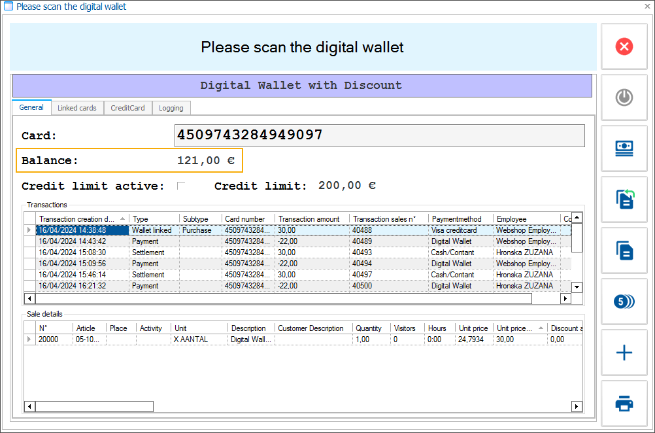The image size is (655, 433).
Task: Open the cash payment icon
Action: pyautogui.click(x=624, y=148)
